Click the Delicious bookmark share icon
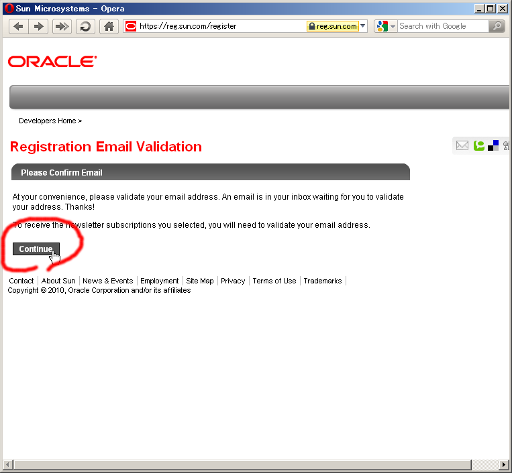Viewport: 512px width, 473px height. tap(493, 145)
